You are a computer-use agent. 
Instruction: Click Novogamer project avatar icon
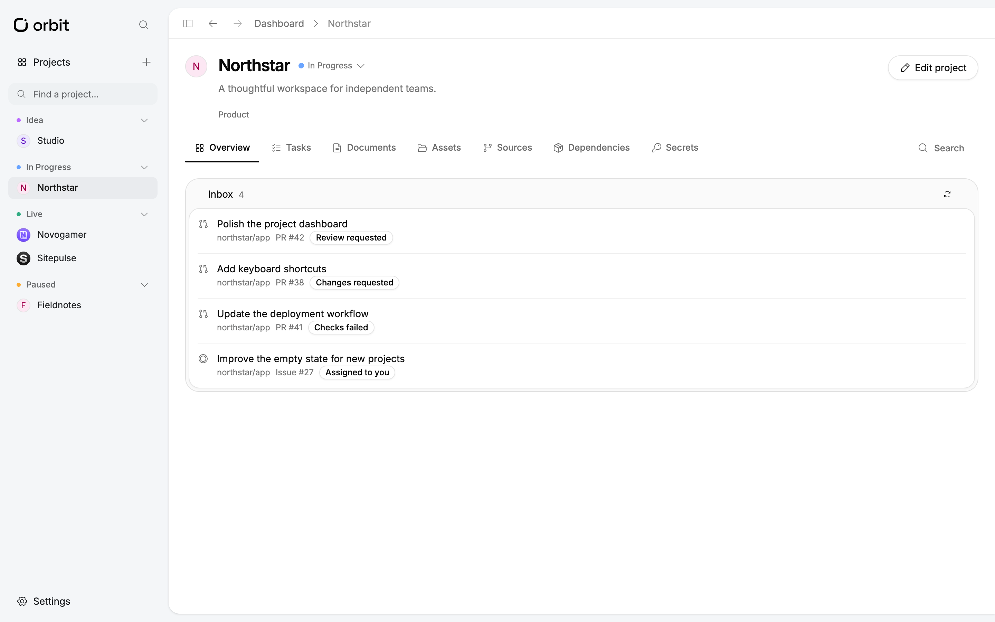pos(23,235)
